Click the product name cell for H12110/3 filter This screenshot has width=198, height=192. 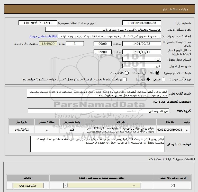tap(121, 130)
